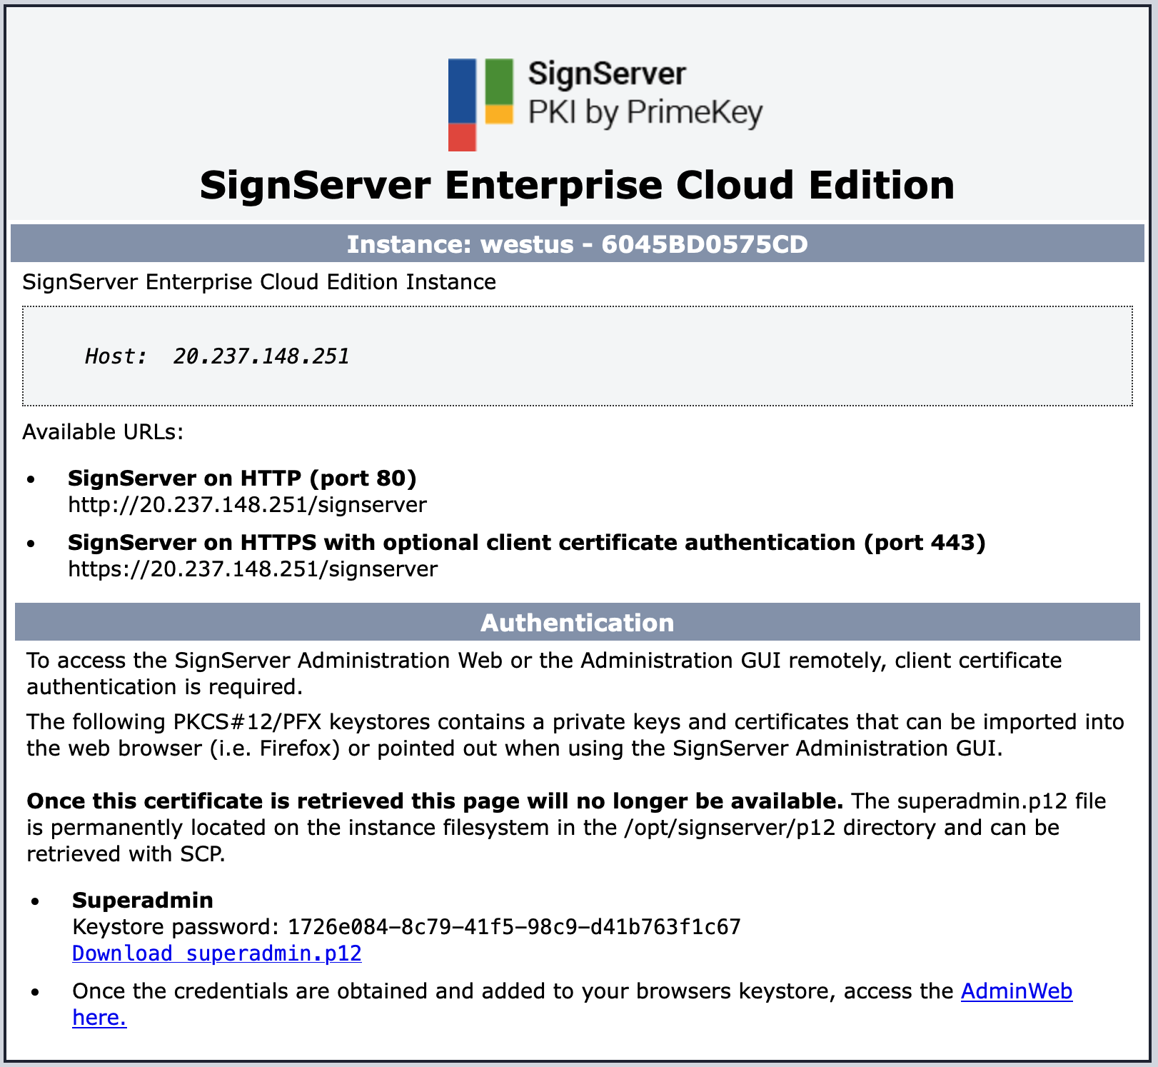Click the bold Superadmin label
The image size is (1158, 1067).
pyautogui.click(x=143, y=900)
